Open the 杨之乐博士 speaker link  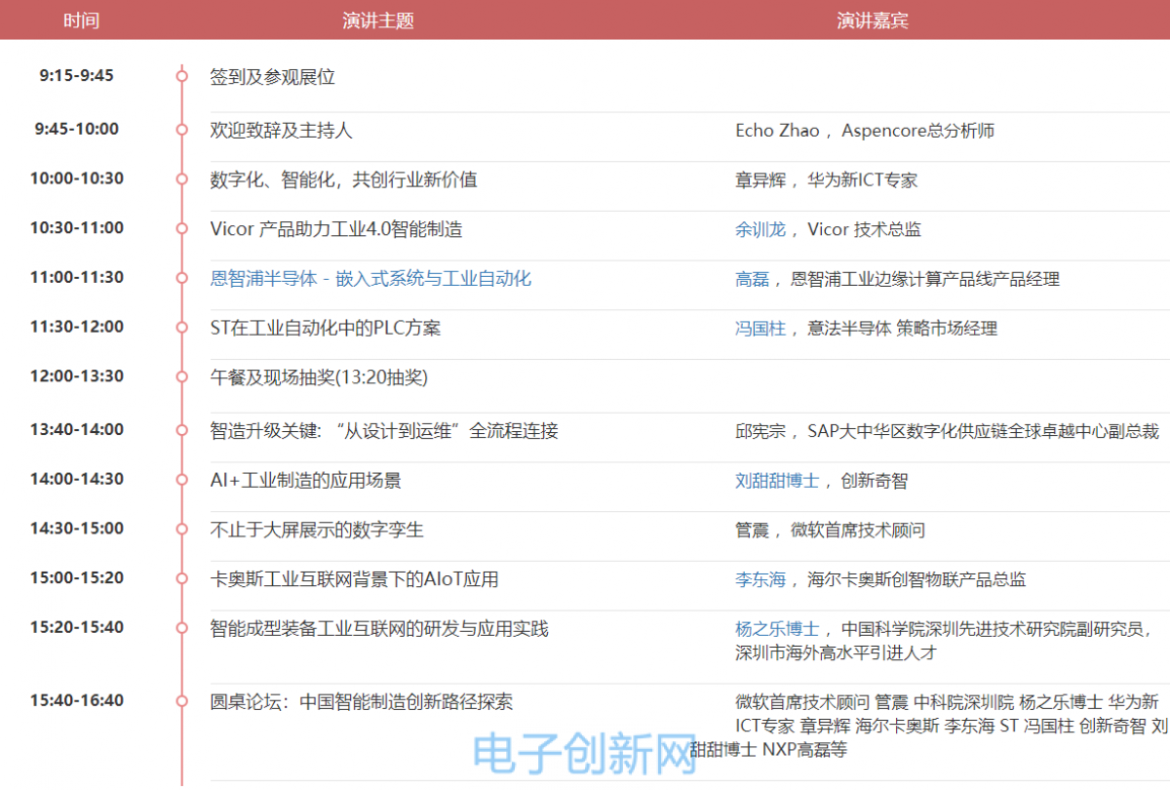pos(777,629)
